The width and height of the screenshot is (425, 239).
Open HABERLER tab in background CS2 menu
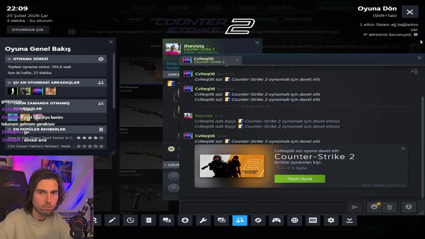pyautogui.click(x=281, y=8)
